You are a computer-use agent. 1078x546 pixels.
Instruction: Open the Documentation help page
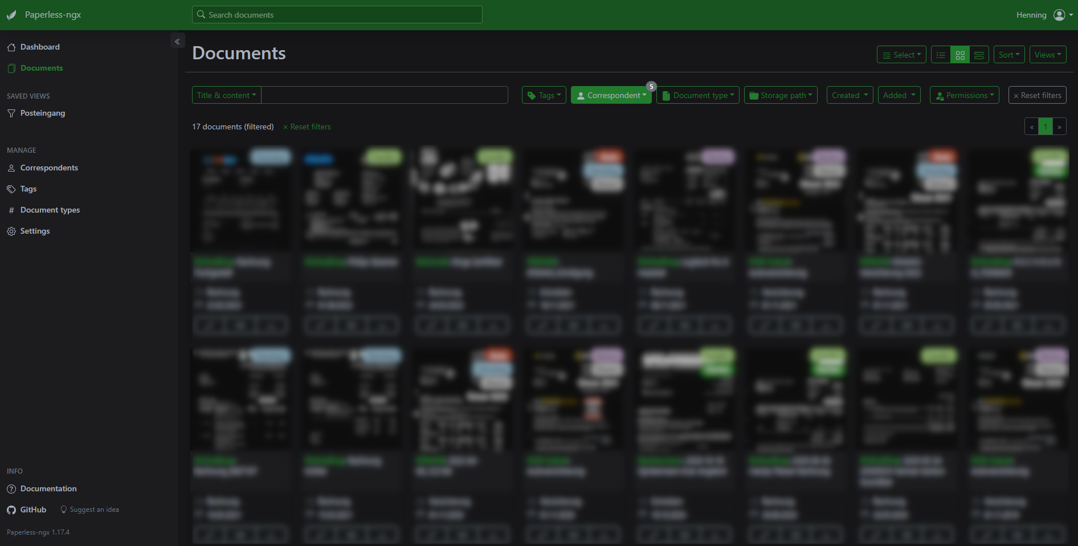(x=48, y=488)
